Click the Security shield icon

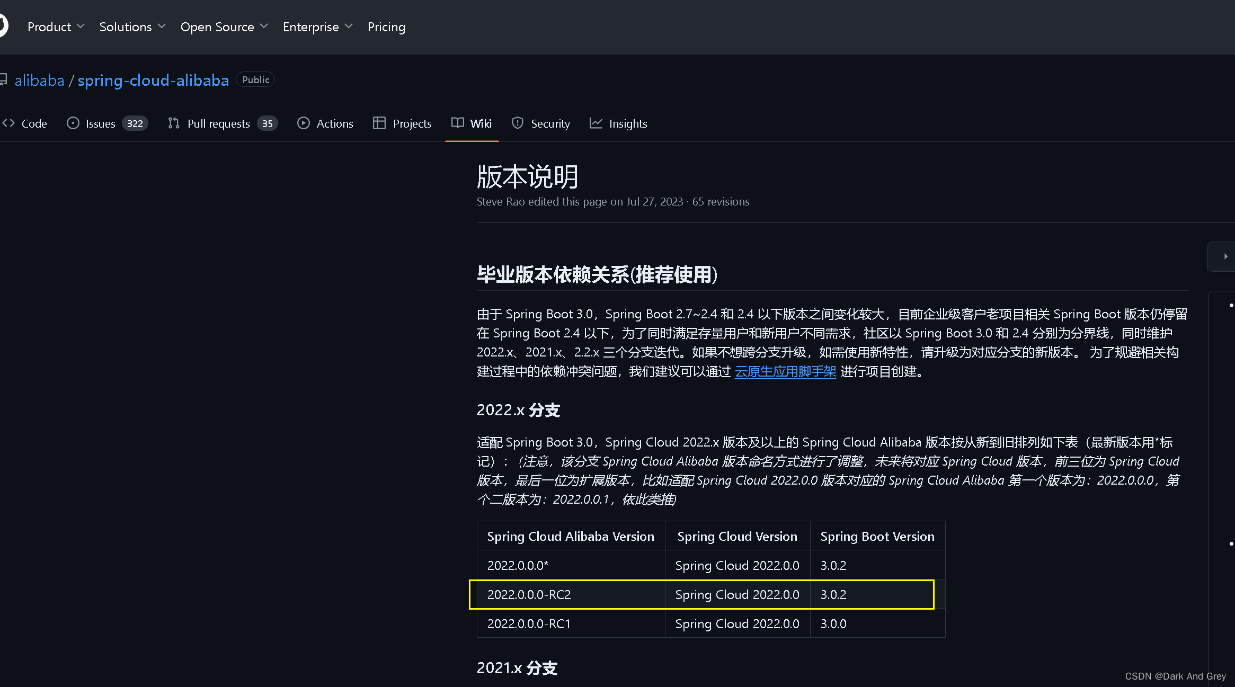518,123
